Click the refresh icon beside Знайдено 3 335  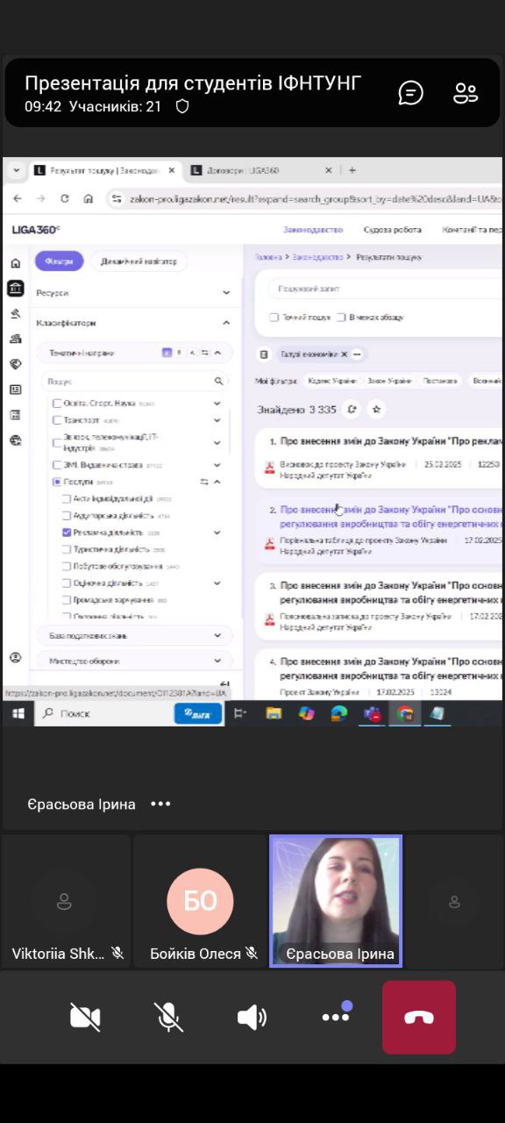click(352, 409)
